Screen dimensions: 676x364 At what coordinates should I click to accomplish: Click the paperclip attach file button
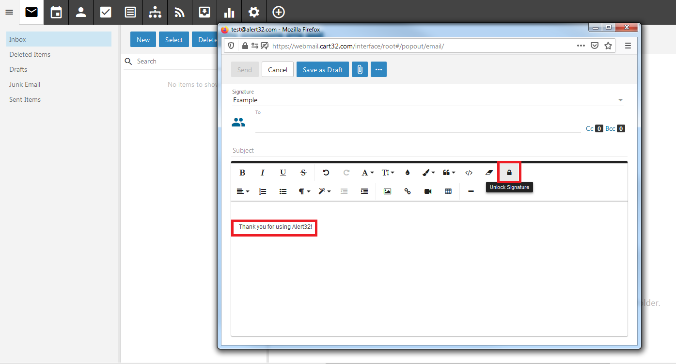point(360,70)
